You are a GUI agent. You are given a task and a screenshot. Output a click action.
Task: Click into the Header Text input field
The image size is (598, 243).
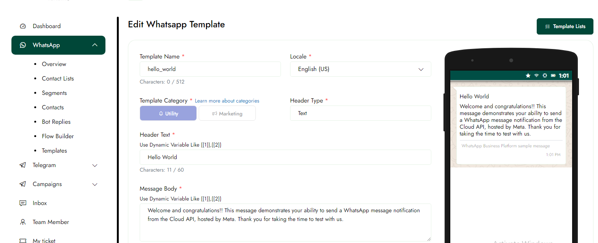pos(285,157)
